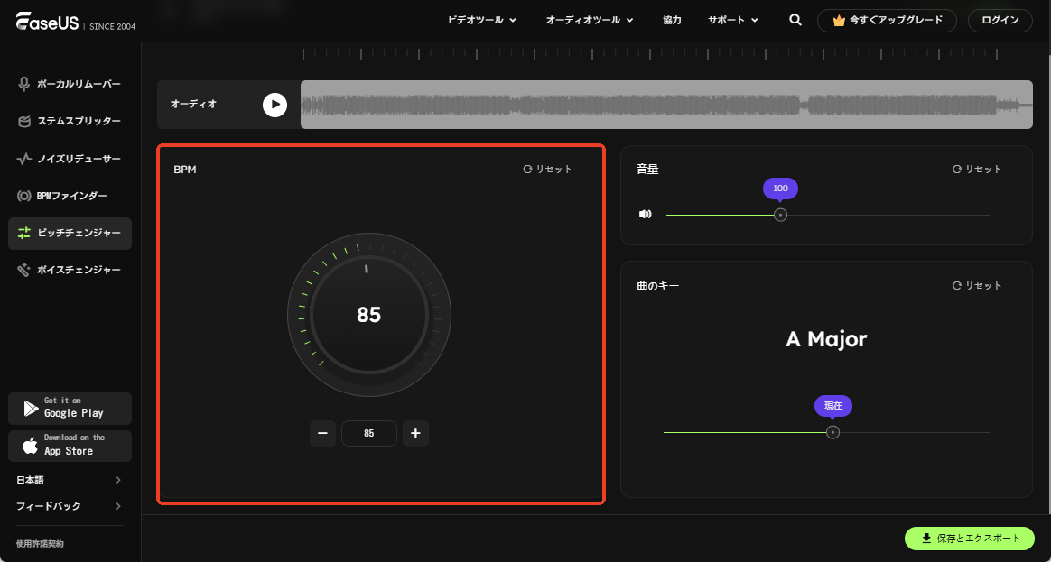
Task: Open the BPMファインダー tool
Action: point(70,196)
